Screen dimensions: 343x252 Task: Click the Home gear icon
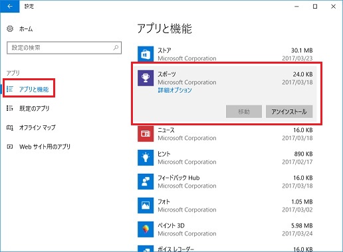click(x=10, y=29)
